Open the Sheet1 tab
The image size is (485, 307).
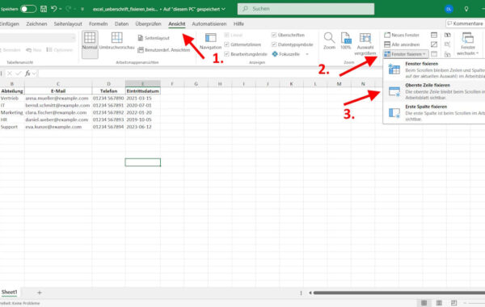pos(9,292)
